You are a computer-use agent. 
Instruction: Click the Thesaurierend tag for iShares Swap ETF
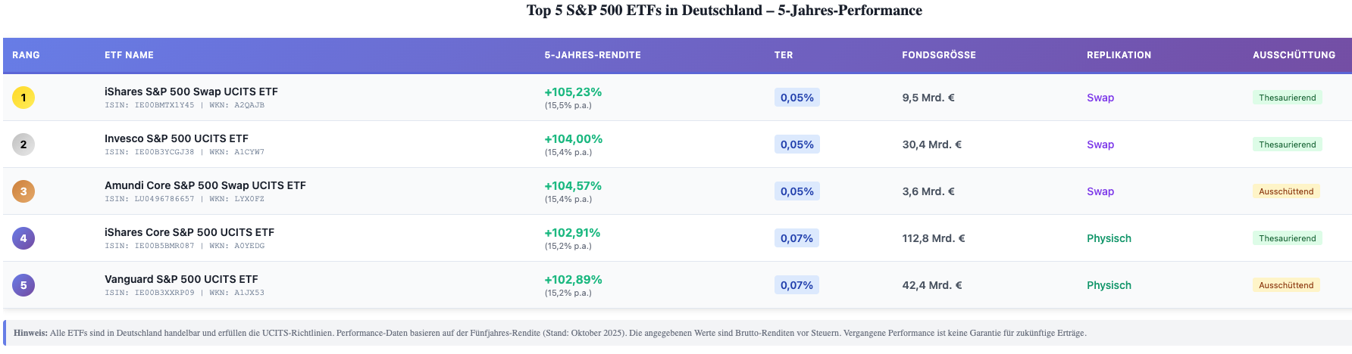[1287, 98]
